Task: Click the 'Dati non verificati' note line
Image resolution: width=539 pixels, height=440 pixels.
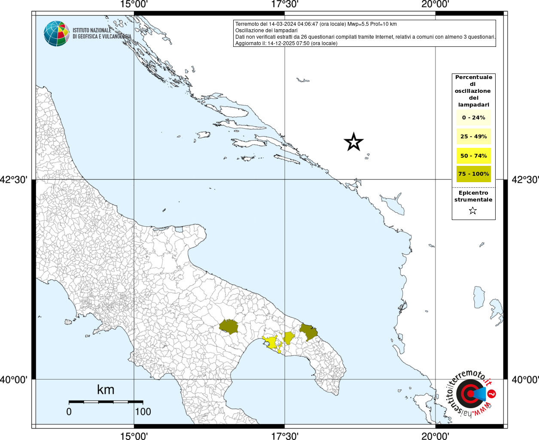Action: click(x=365, y=37)
